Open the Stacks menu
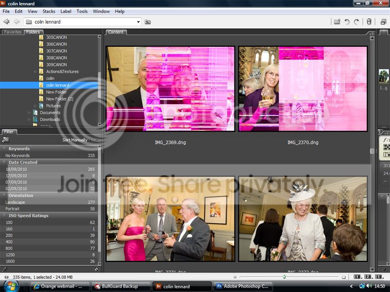The height and width of the screenshot is (292, 390). click(x=49, y=11)
